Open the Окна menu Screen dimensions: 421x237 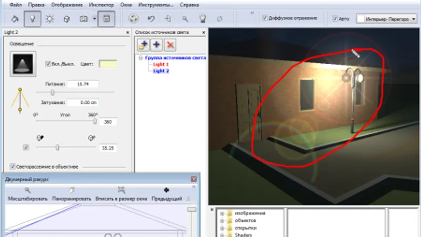126,5
